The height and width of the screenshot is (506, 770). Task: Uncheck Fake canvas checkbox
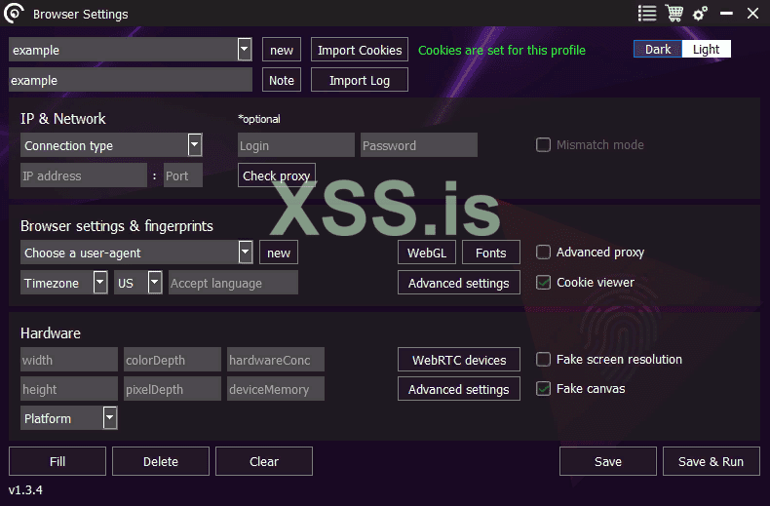coord(543,389)
